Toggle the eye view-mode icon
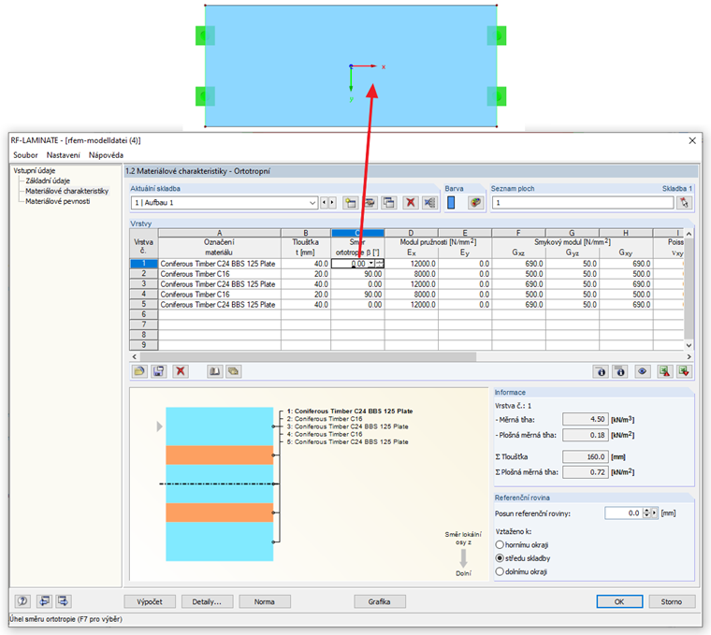 (642, 371)
